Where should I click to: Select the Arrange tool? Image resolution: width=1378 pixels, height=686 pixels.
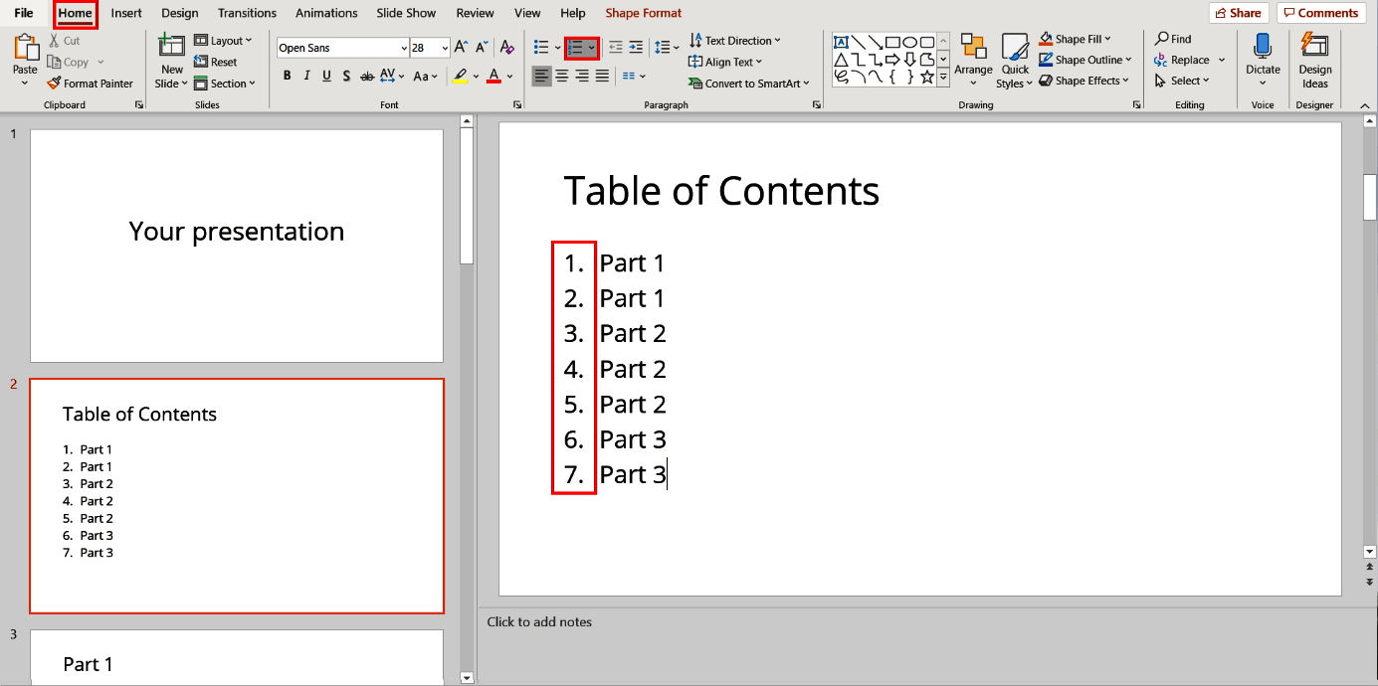973,62
